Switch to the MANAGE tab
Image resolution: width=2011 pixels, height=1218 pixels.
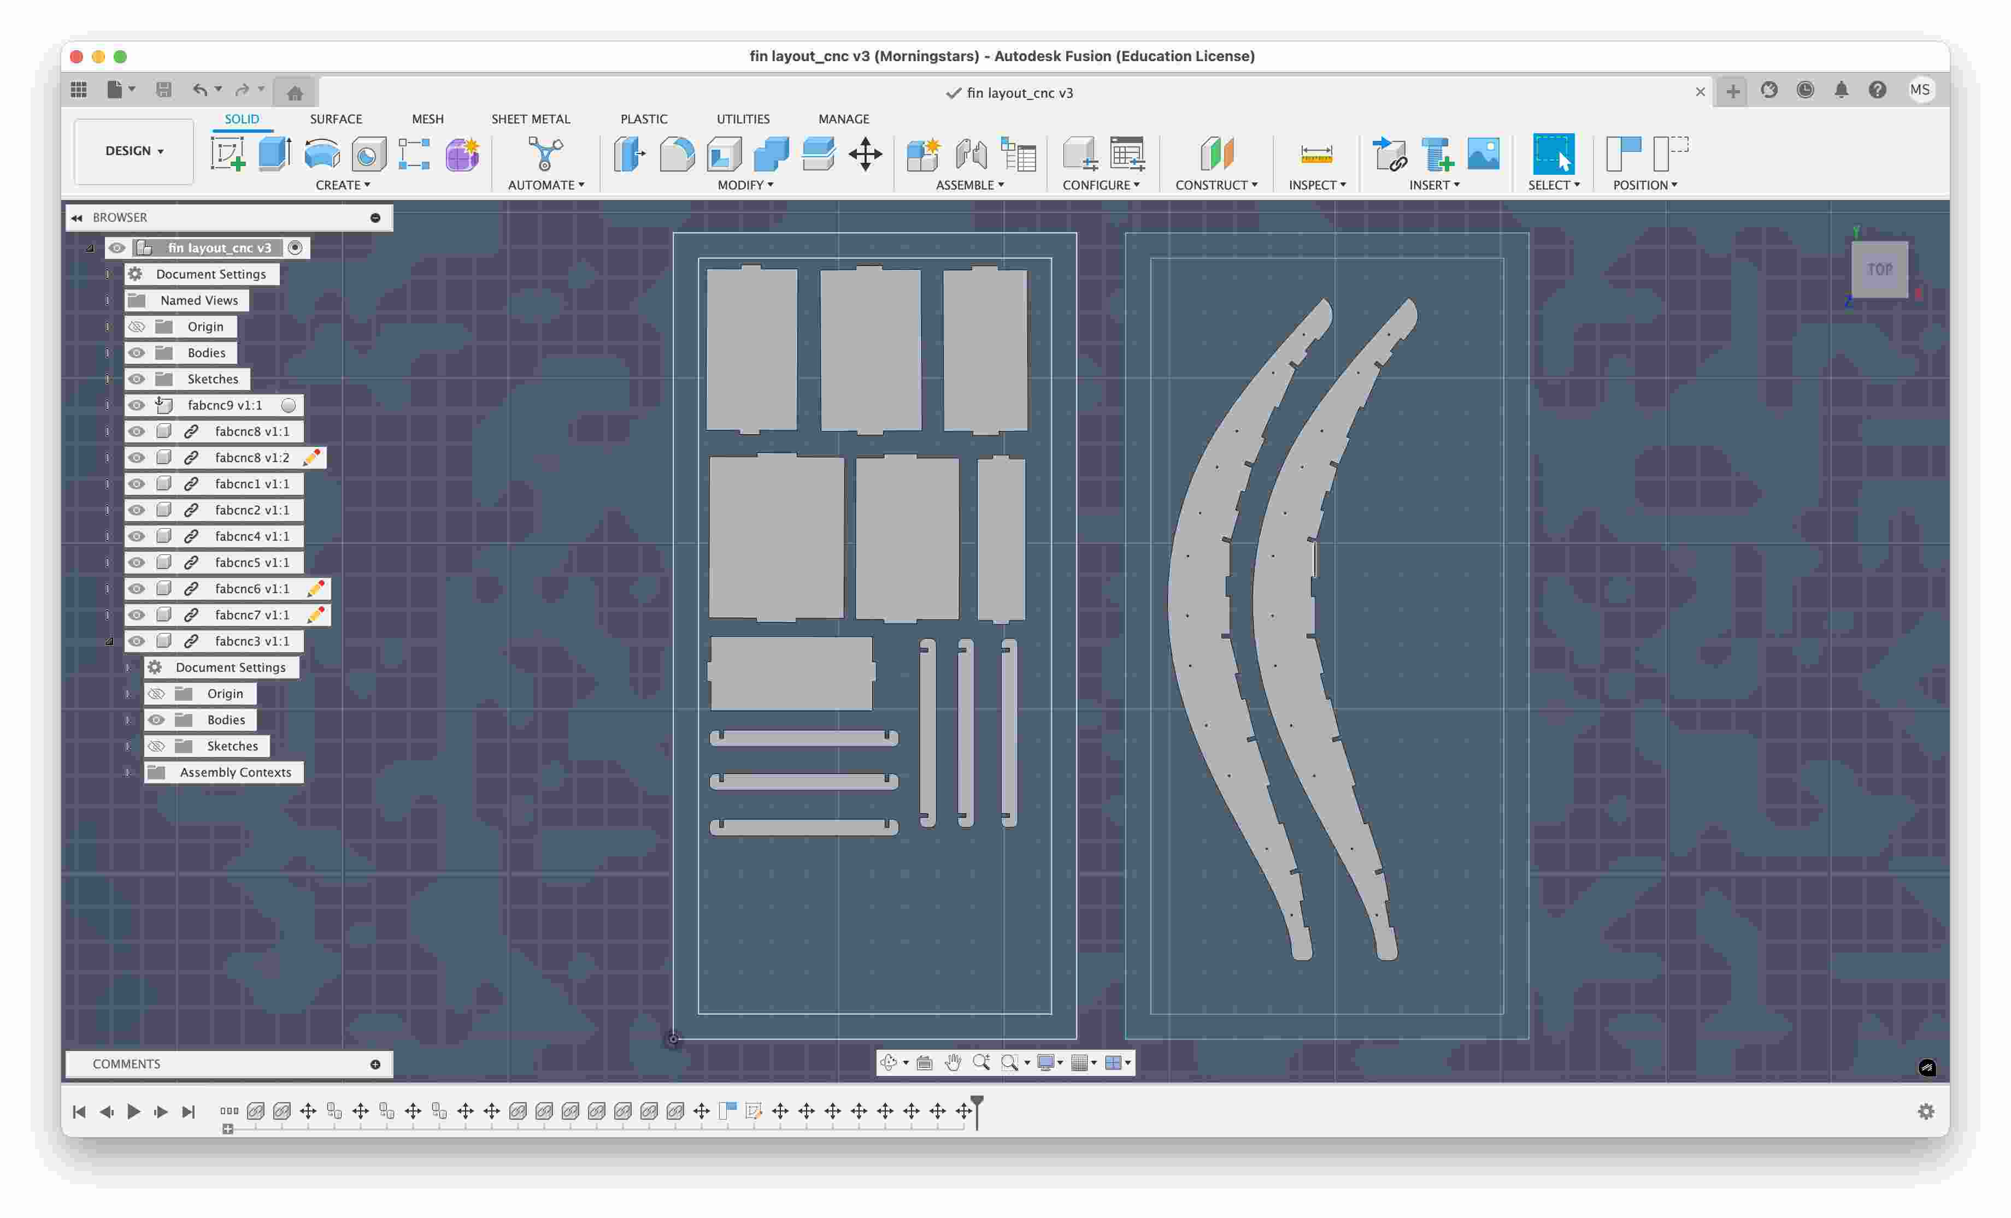(844, 119)
